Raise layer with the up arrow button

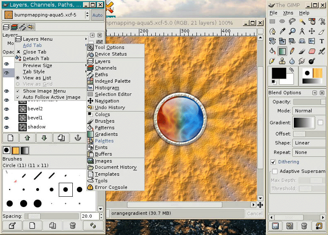point(28,138)
